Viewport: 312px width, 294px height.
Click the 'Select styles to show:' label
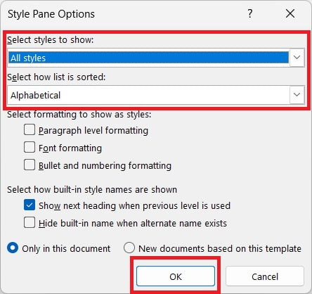[x=51, y=39]
